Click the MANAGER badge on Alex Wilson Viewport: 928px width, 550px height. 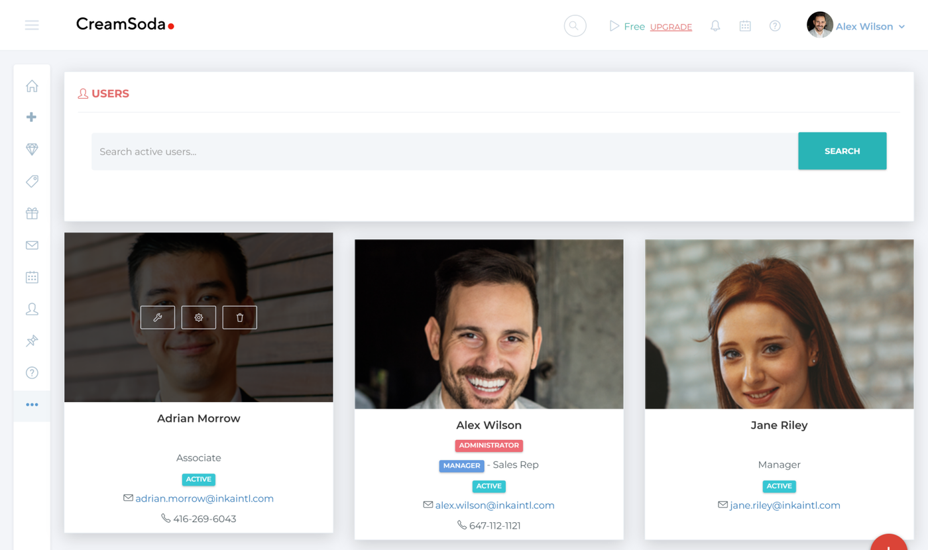pos(461,465)
